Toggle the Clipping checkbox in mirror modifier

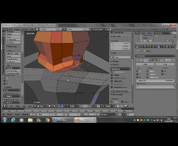148,74
